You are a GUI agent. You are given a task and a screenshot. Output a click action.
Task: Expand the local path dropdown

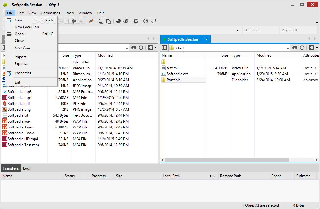tap(127, 48)
